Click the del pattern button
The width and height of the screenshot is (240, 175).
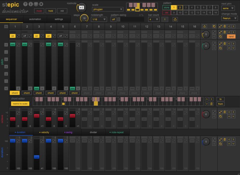[166, 13]
